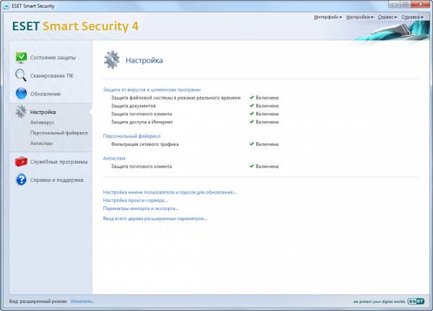Toggle Включена status for antivirus email client protection
Screen dimensions: 433x311
[x=267, y=113]
